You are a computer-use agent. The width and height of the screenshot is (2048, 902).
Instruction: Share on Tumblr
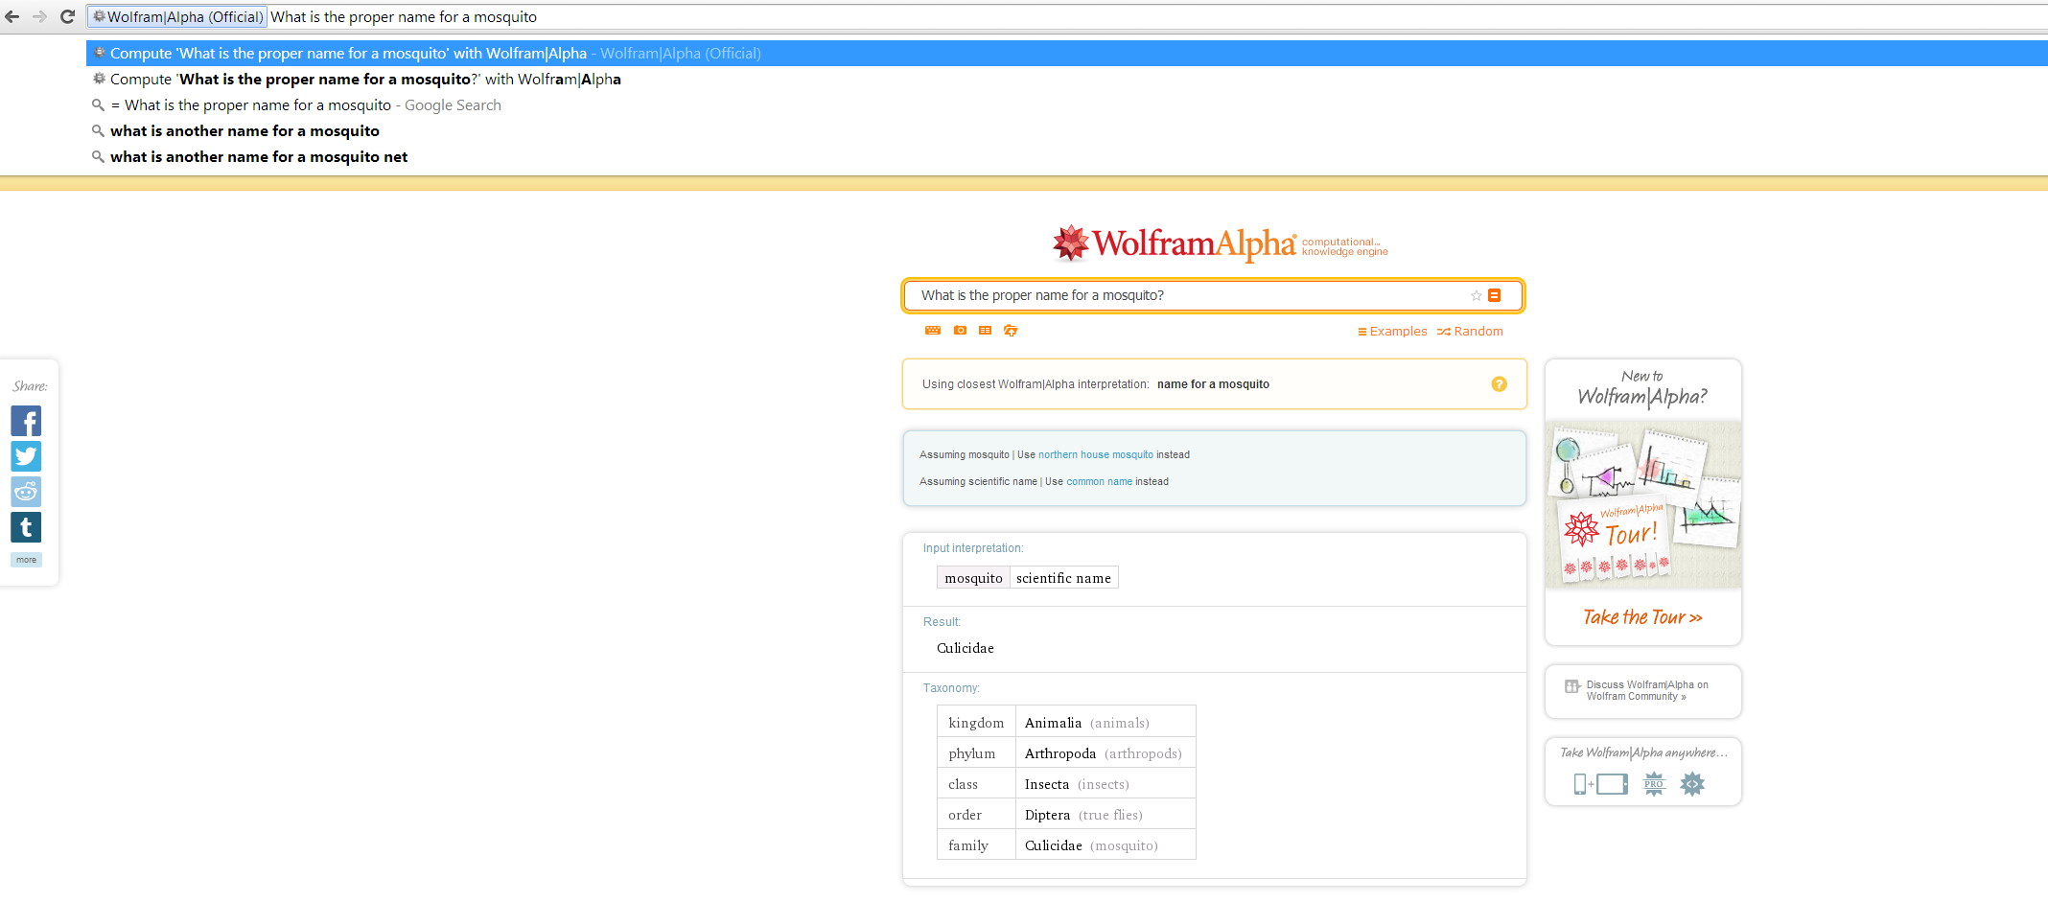(26, 527)
